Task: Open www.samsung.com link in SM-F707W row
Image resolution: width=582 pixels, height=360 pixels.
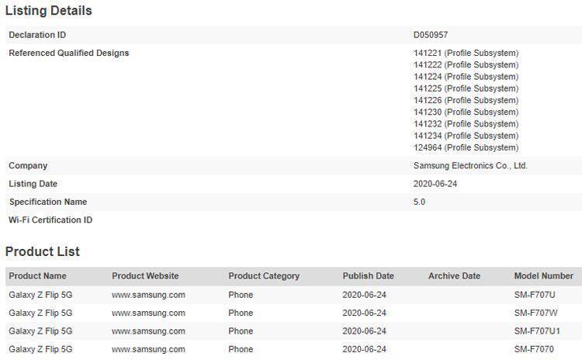Action: pyautogui.click(x=148, y=313)
